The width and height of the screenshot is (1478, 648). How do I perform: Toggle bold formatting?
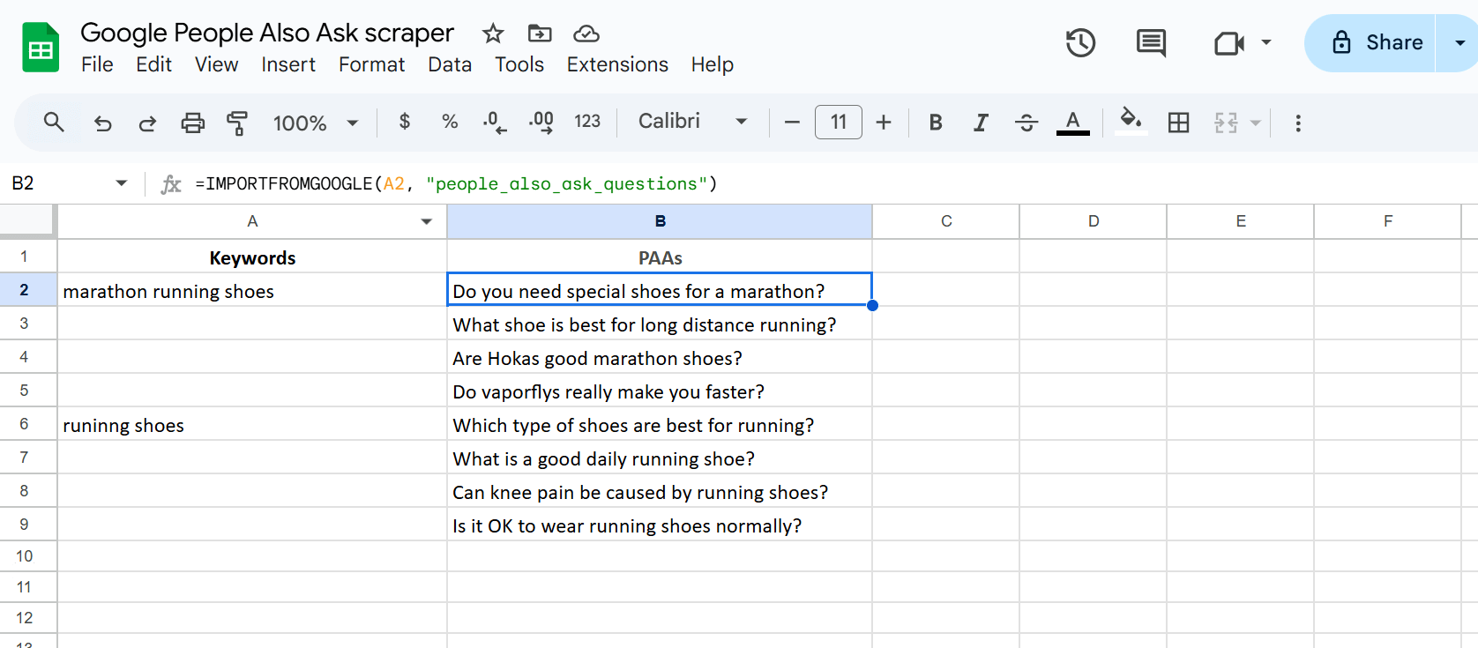pyautogui.click(x=936, y=123)
